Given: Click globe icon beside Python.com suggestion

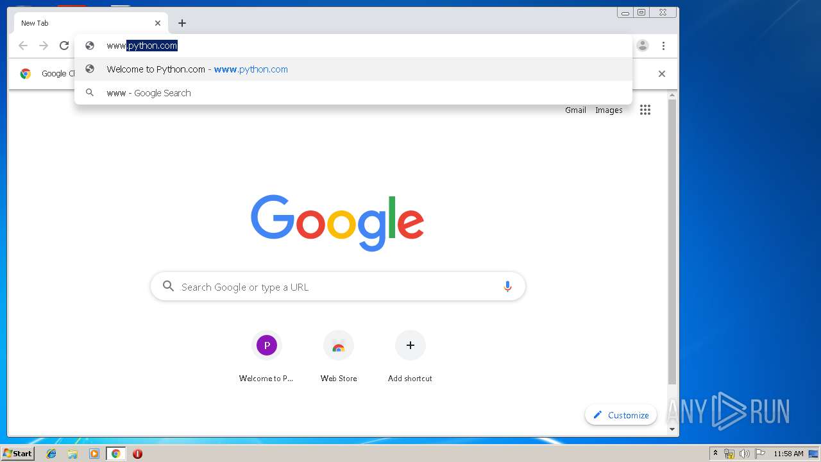Looking at the screenshot, I should [90, 69].
